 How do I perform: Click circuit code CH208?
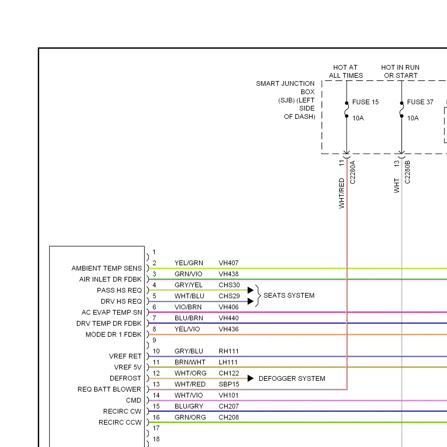pos(229,417)
